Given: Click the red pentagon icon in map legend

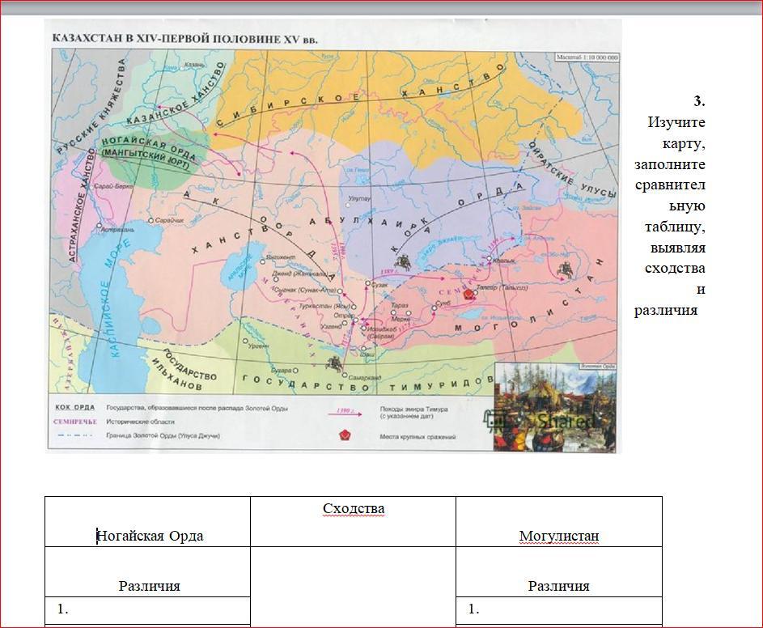Looking at the screenshot, I should [346, 435].
